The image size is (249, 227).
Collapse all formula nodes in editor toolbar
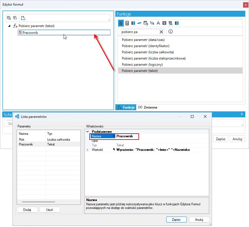[15, 18]
